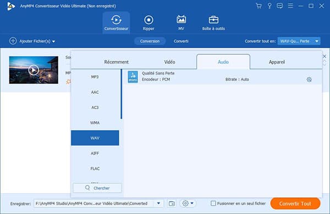Screen dimensions: 330x214
Task: Play the video thumbnail preview
Action: (x=34, y=70)
